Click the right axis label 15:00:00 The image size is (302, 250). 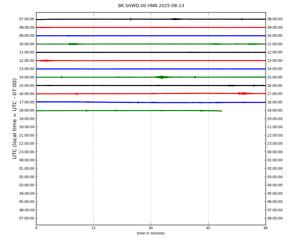coord(275,77)
